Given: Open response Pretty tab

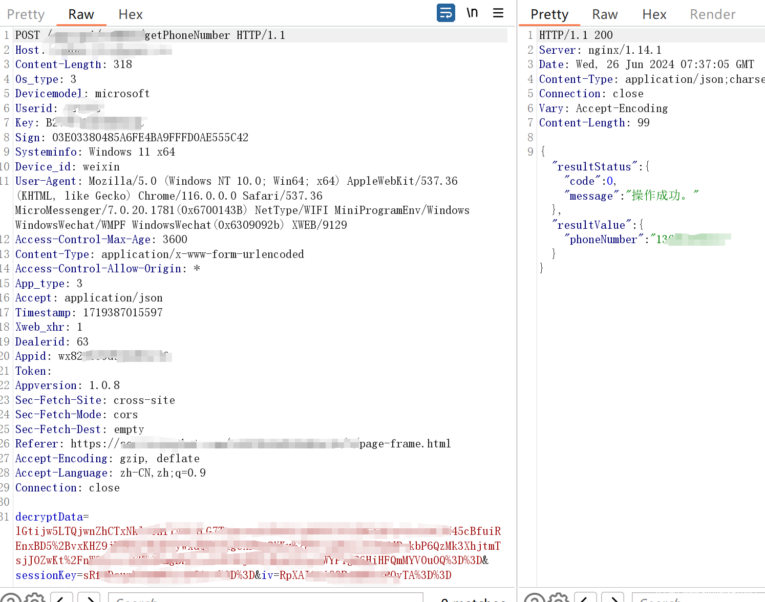Looking at the screenshot, I should pos(549,14).
